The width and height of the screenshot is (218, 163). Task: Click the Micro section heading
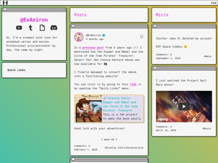tap(162, 15)
